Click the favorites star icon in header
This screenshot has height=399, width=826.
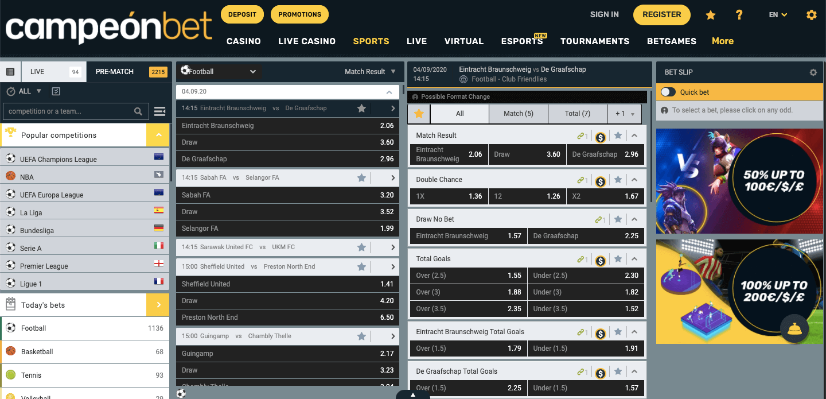point(711,15)
